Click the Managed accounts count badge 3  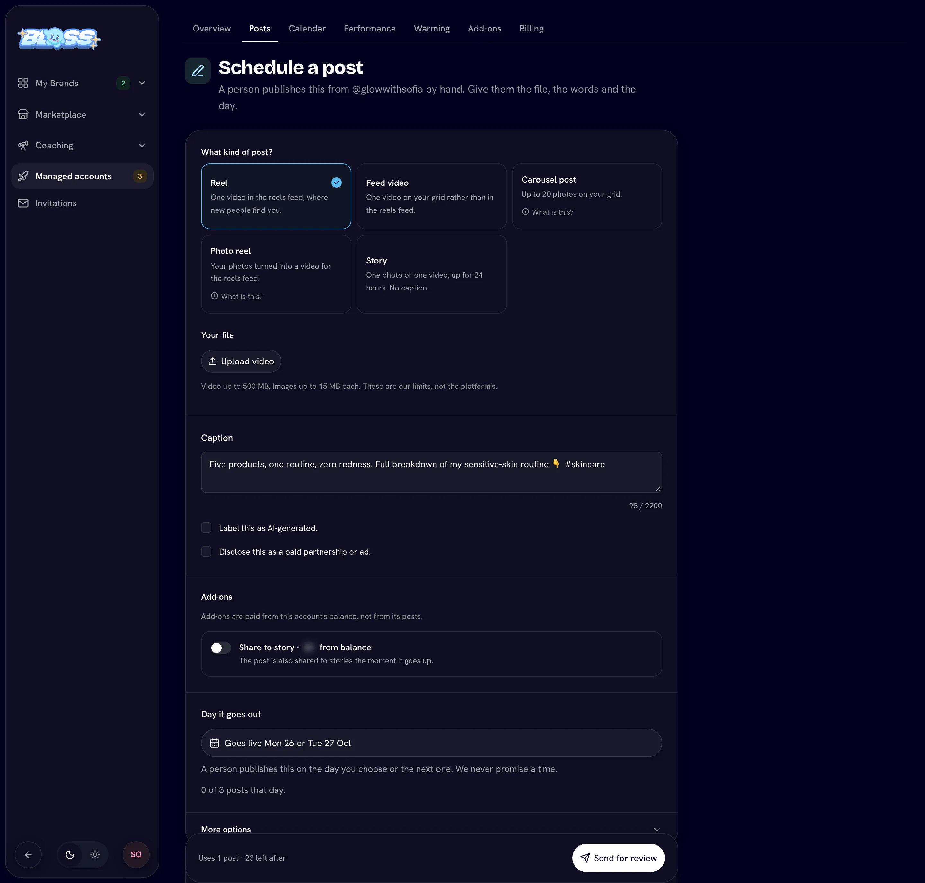pyautogui.click(x=140, y=176)
